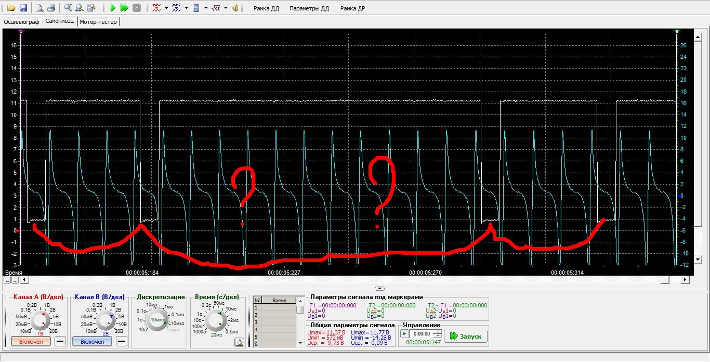The image size is (710, 362).
Task: Click the Параметры ДД button
Action: coord(309,8)
